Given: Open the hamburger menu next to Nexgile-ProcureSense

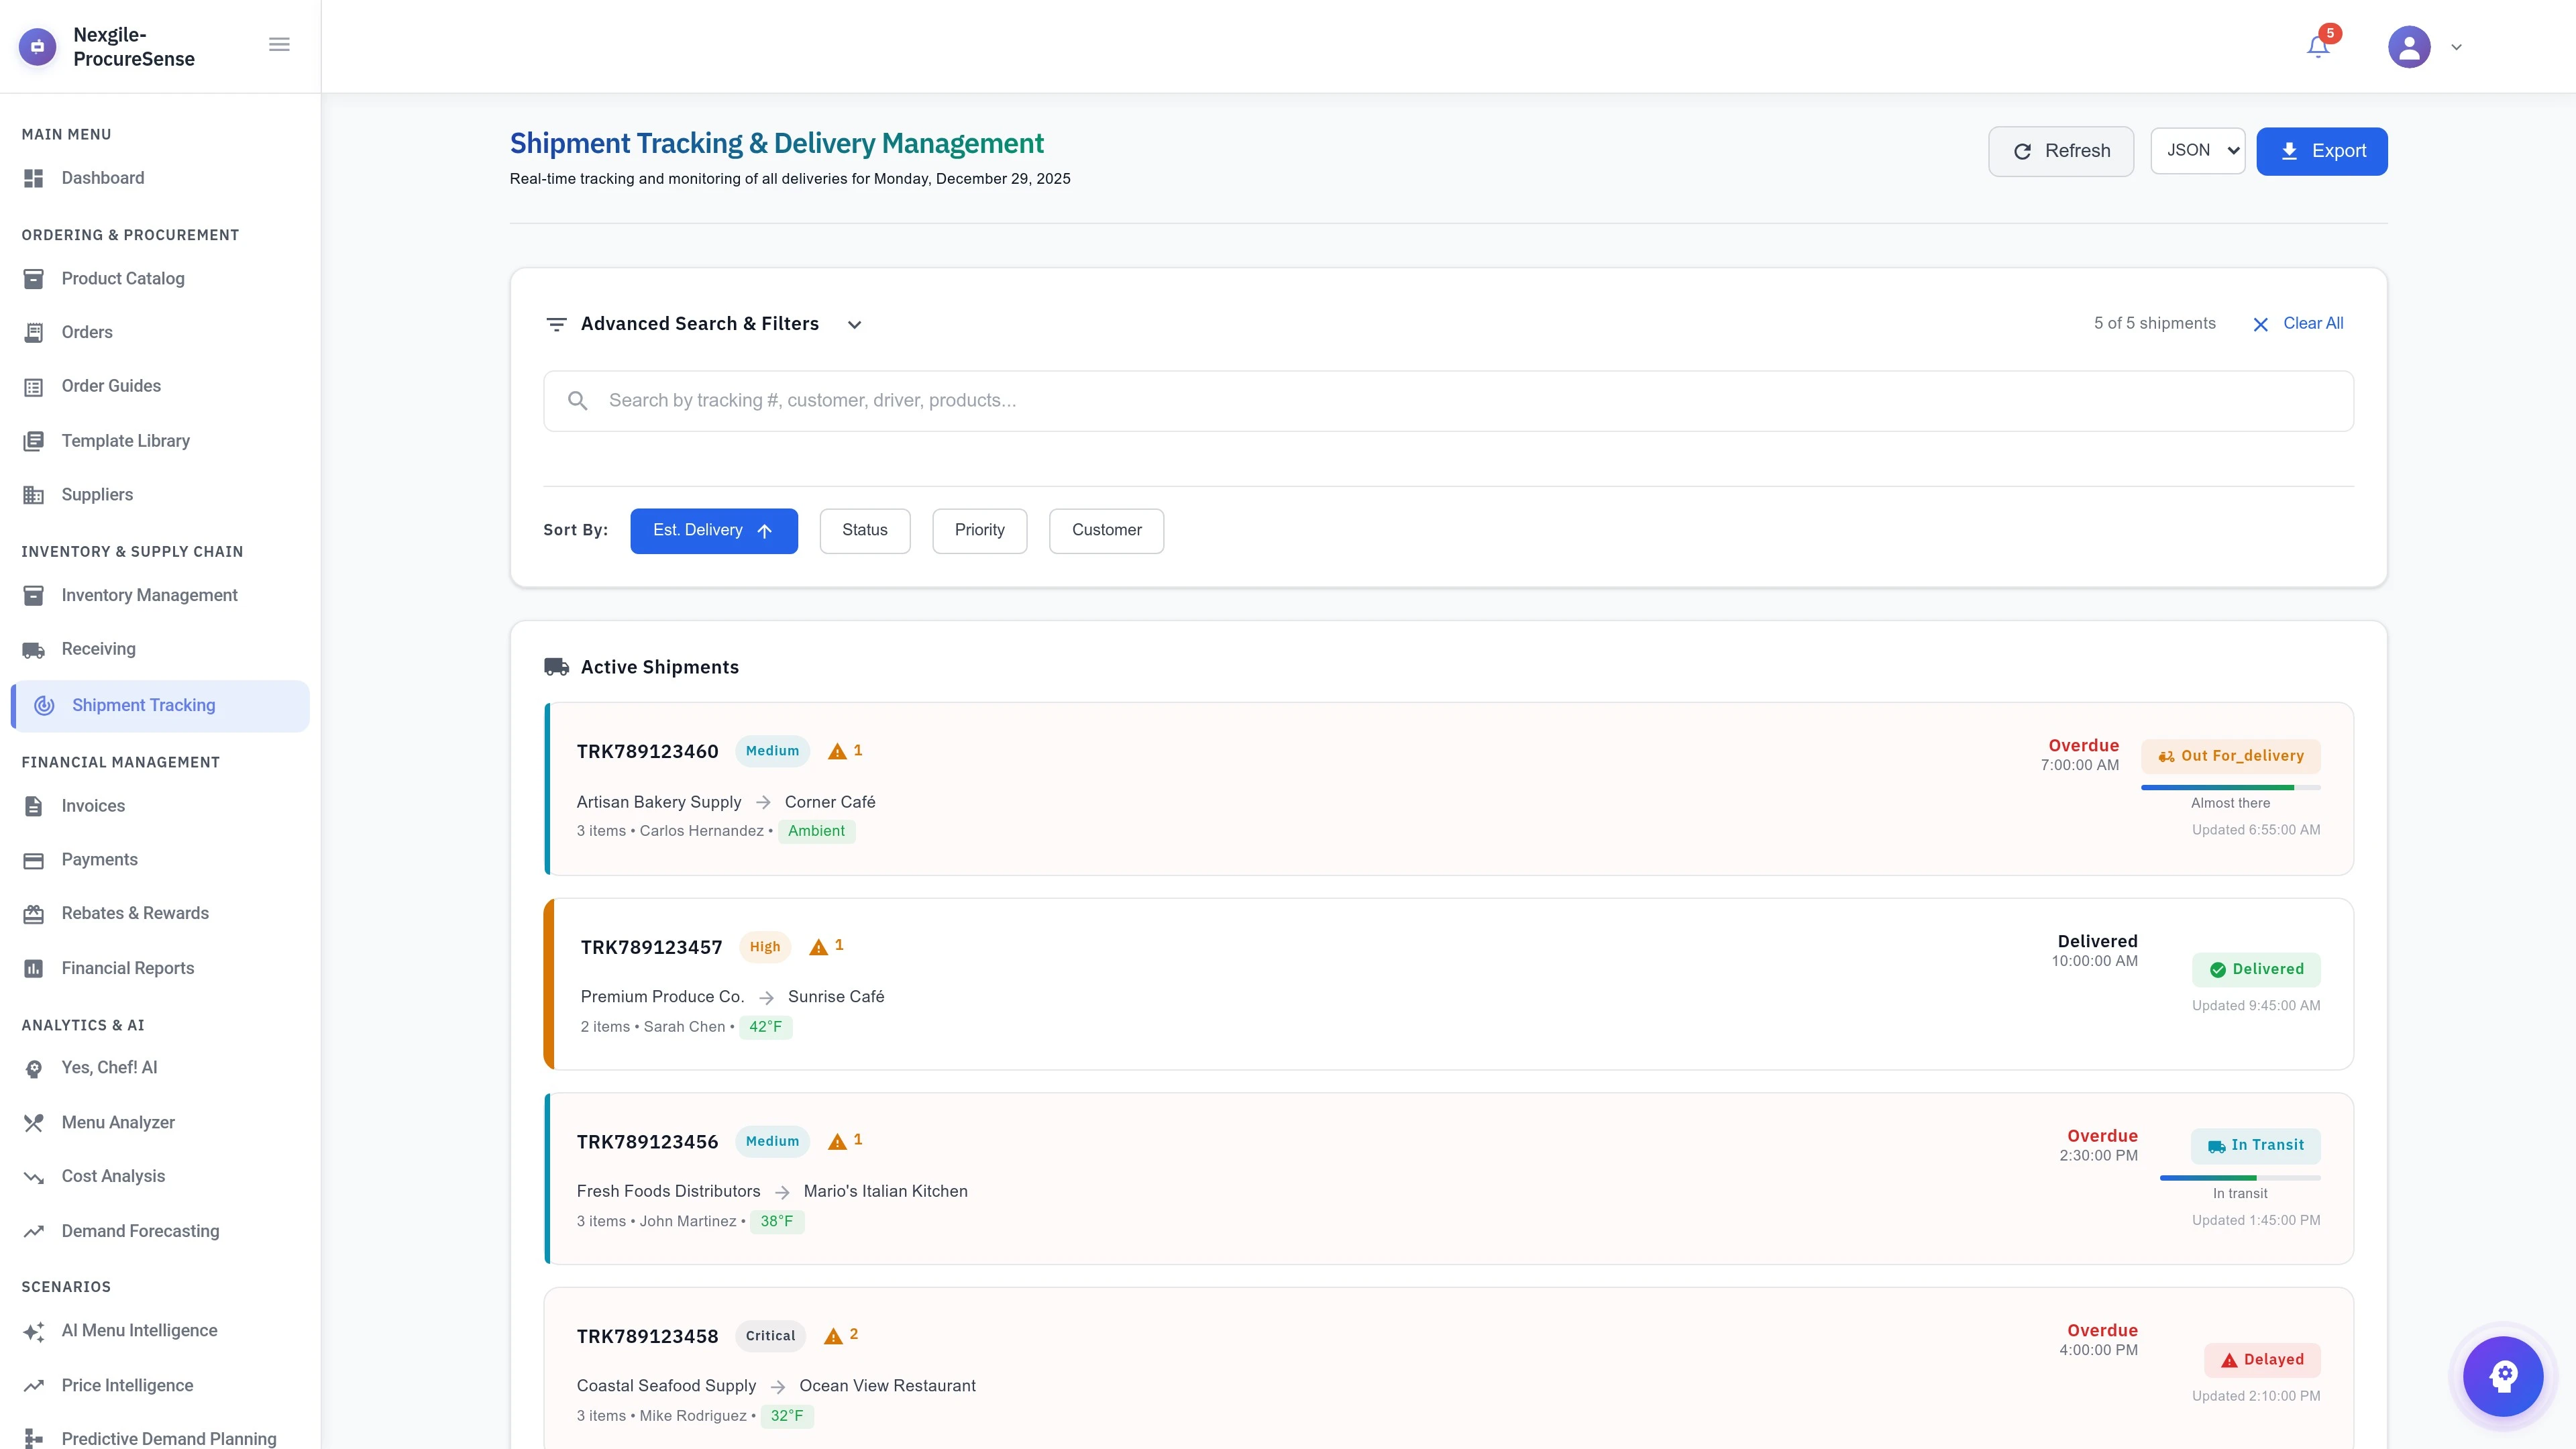Looking at the screenshot, I should pyautogui.click(x=279, y=44).
